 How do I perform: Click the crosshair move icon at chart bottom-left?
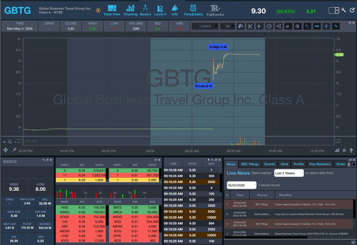click(5, 150)
